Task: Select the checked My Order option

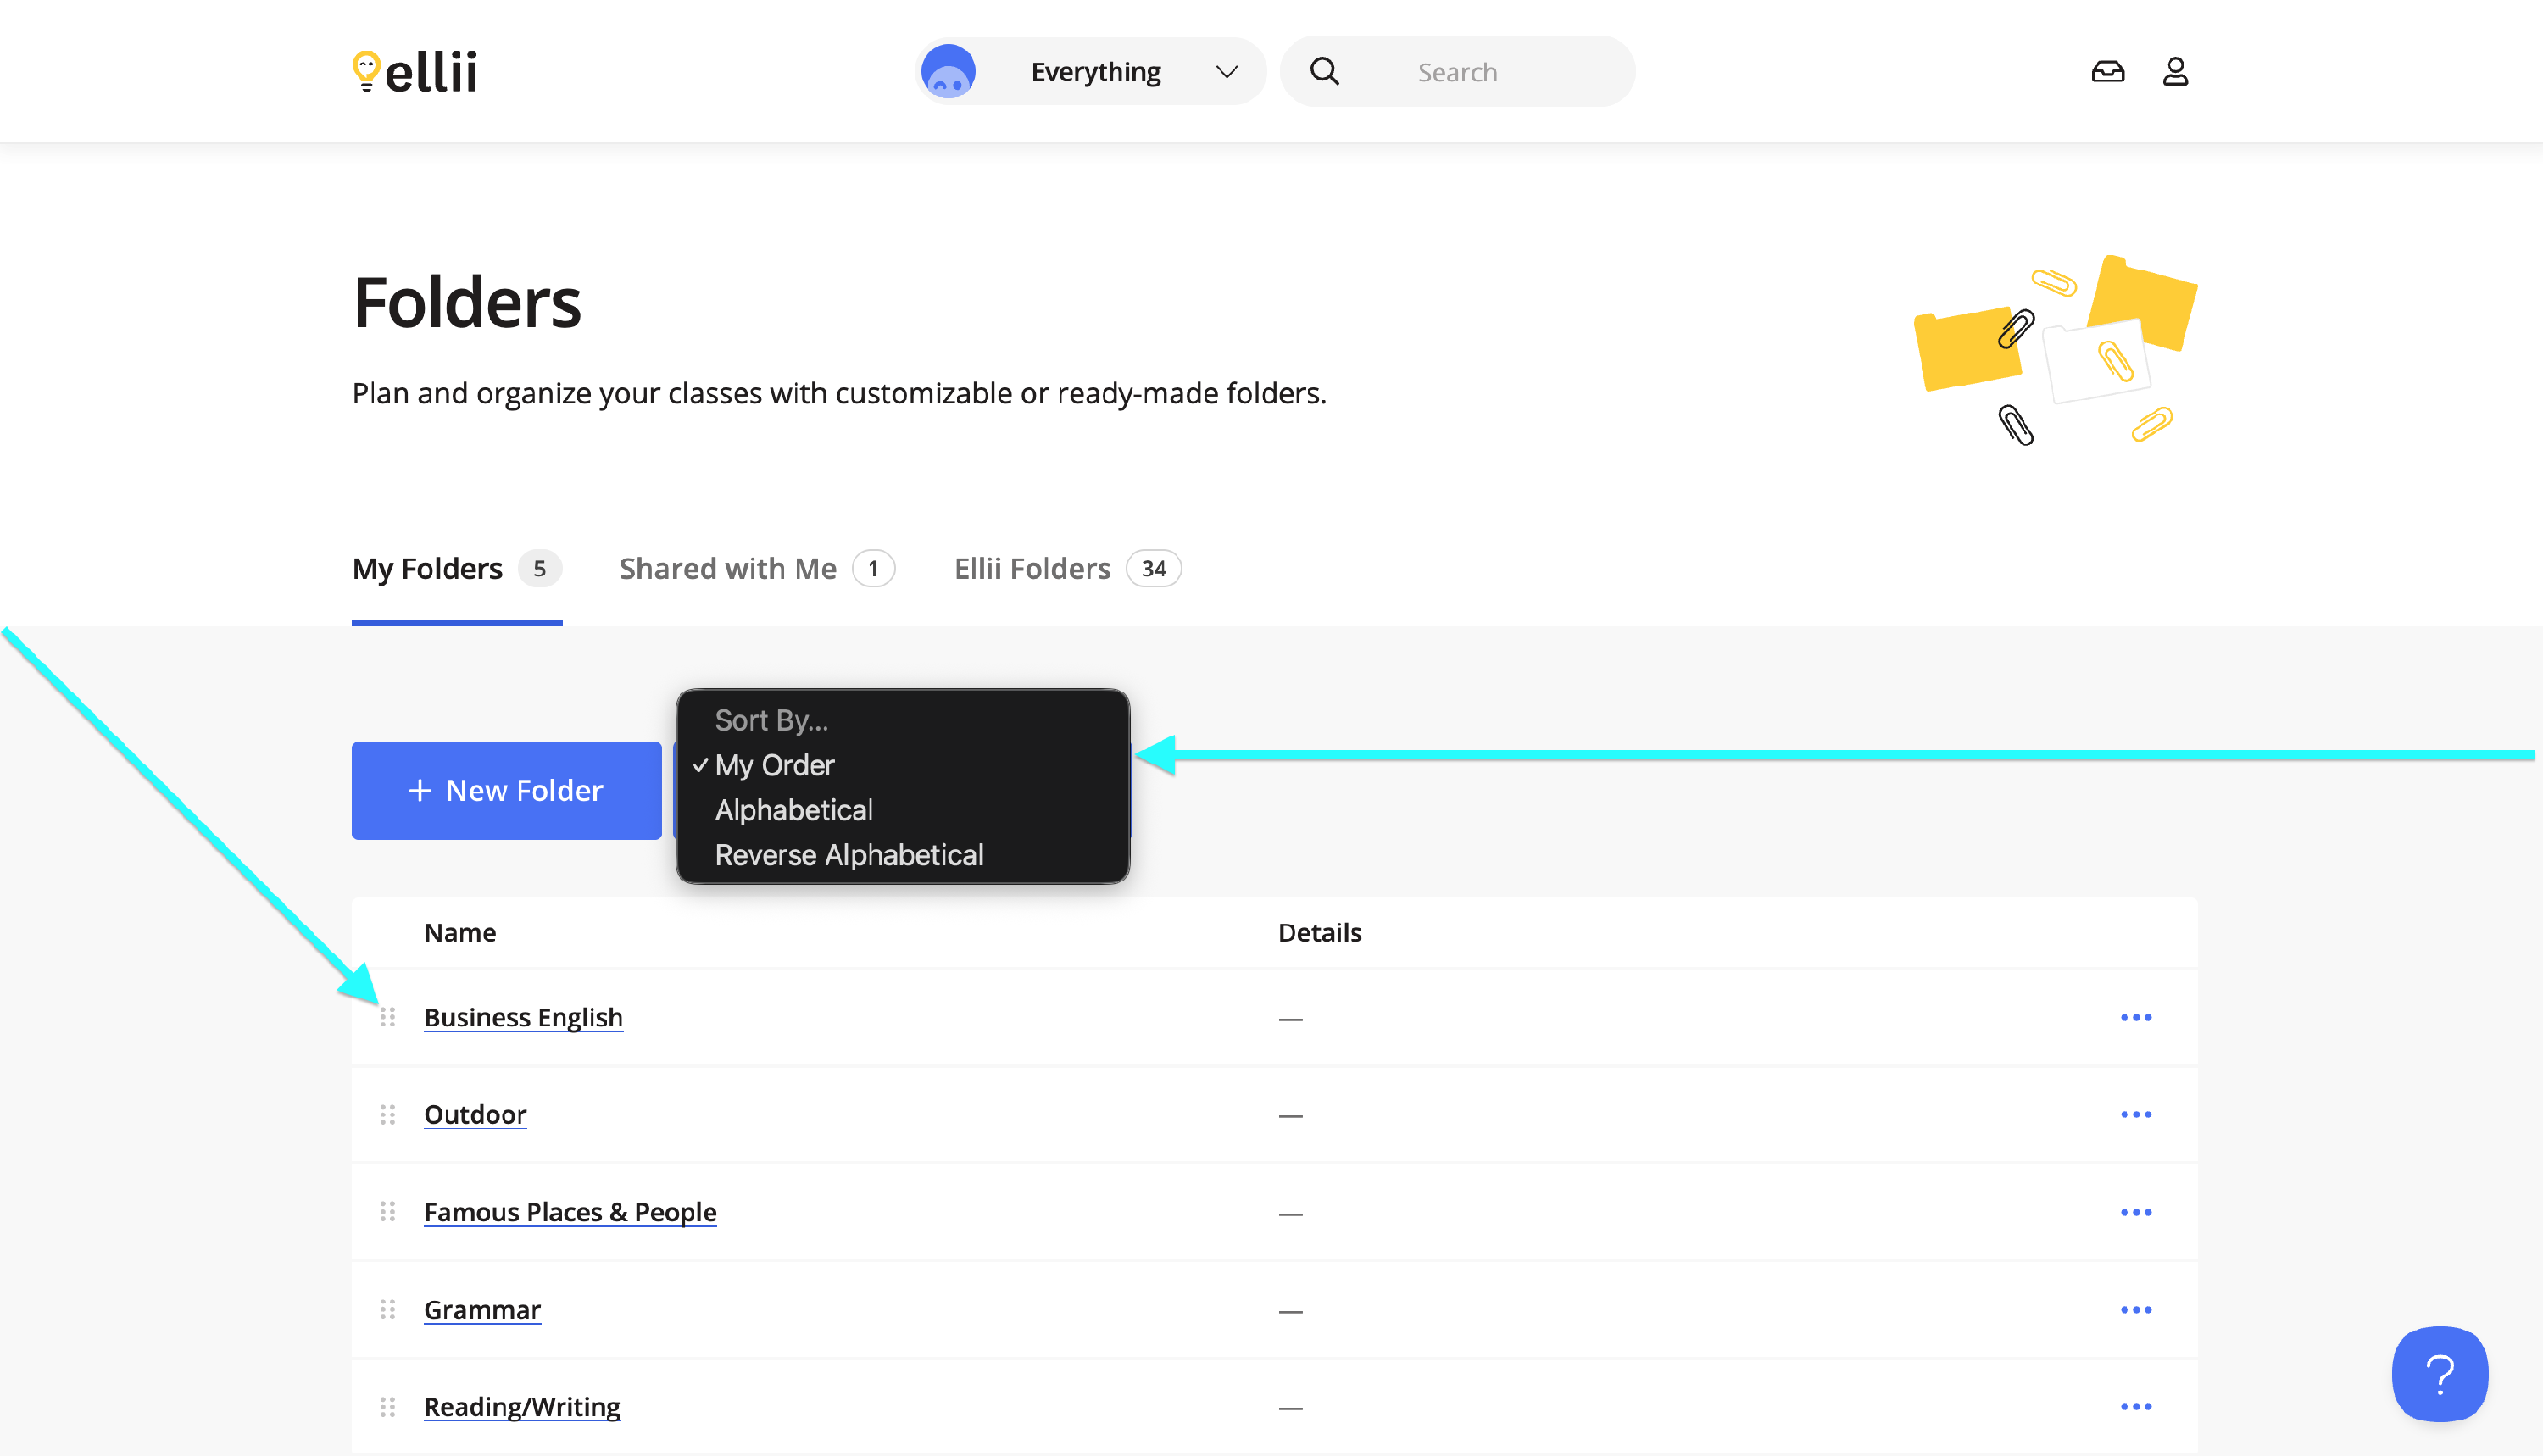Action: [x=774, y=765]
